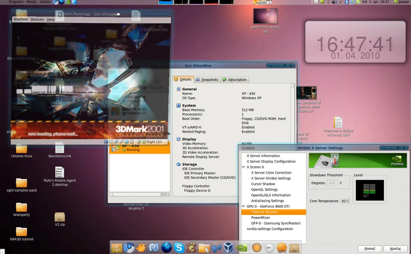Click the Pomoč button in NVIDIA settings
411x254 pixels.
click(370, 248)
